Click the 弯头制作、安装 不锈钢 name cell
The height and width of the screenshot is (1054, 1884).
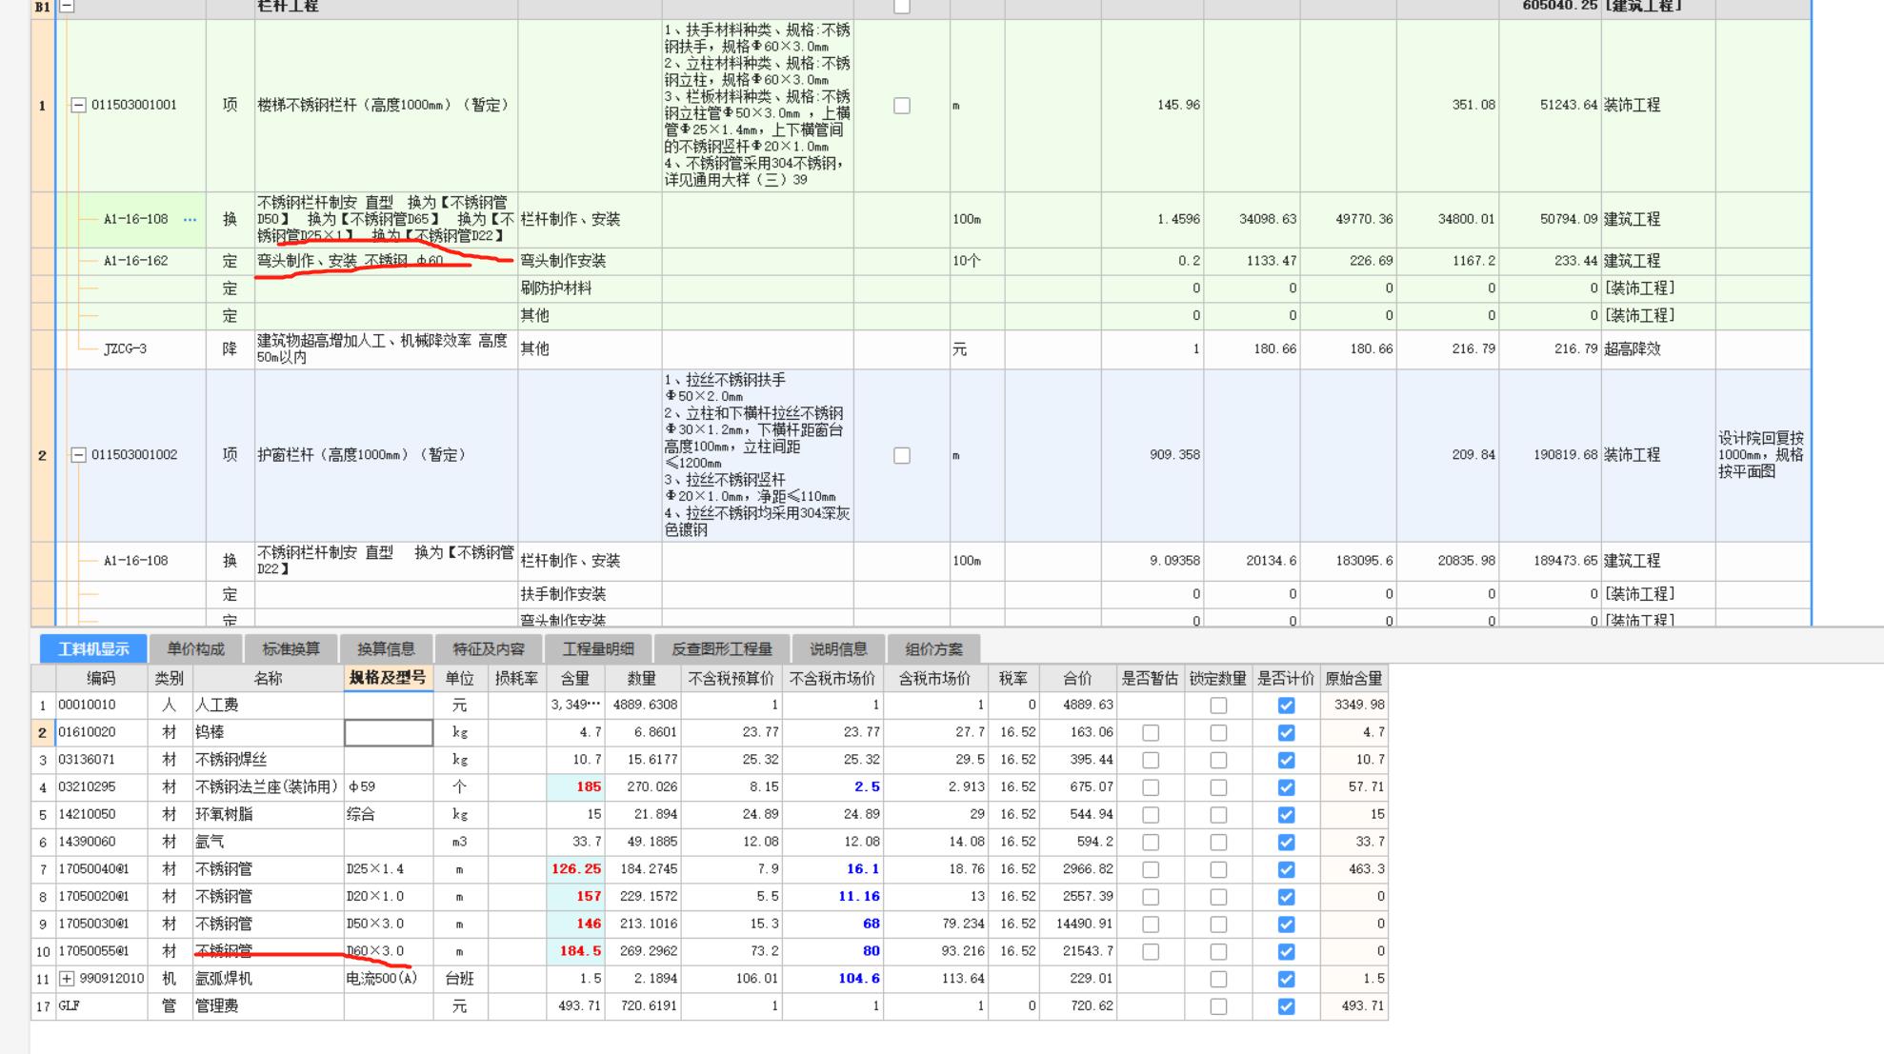click(x=386, y=261)
